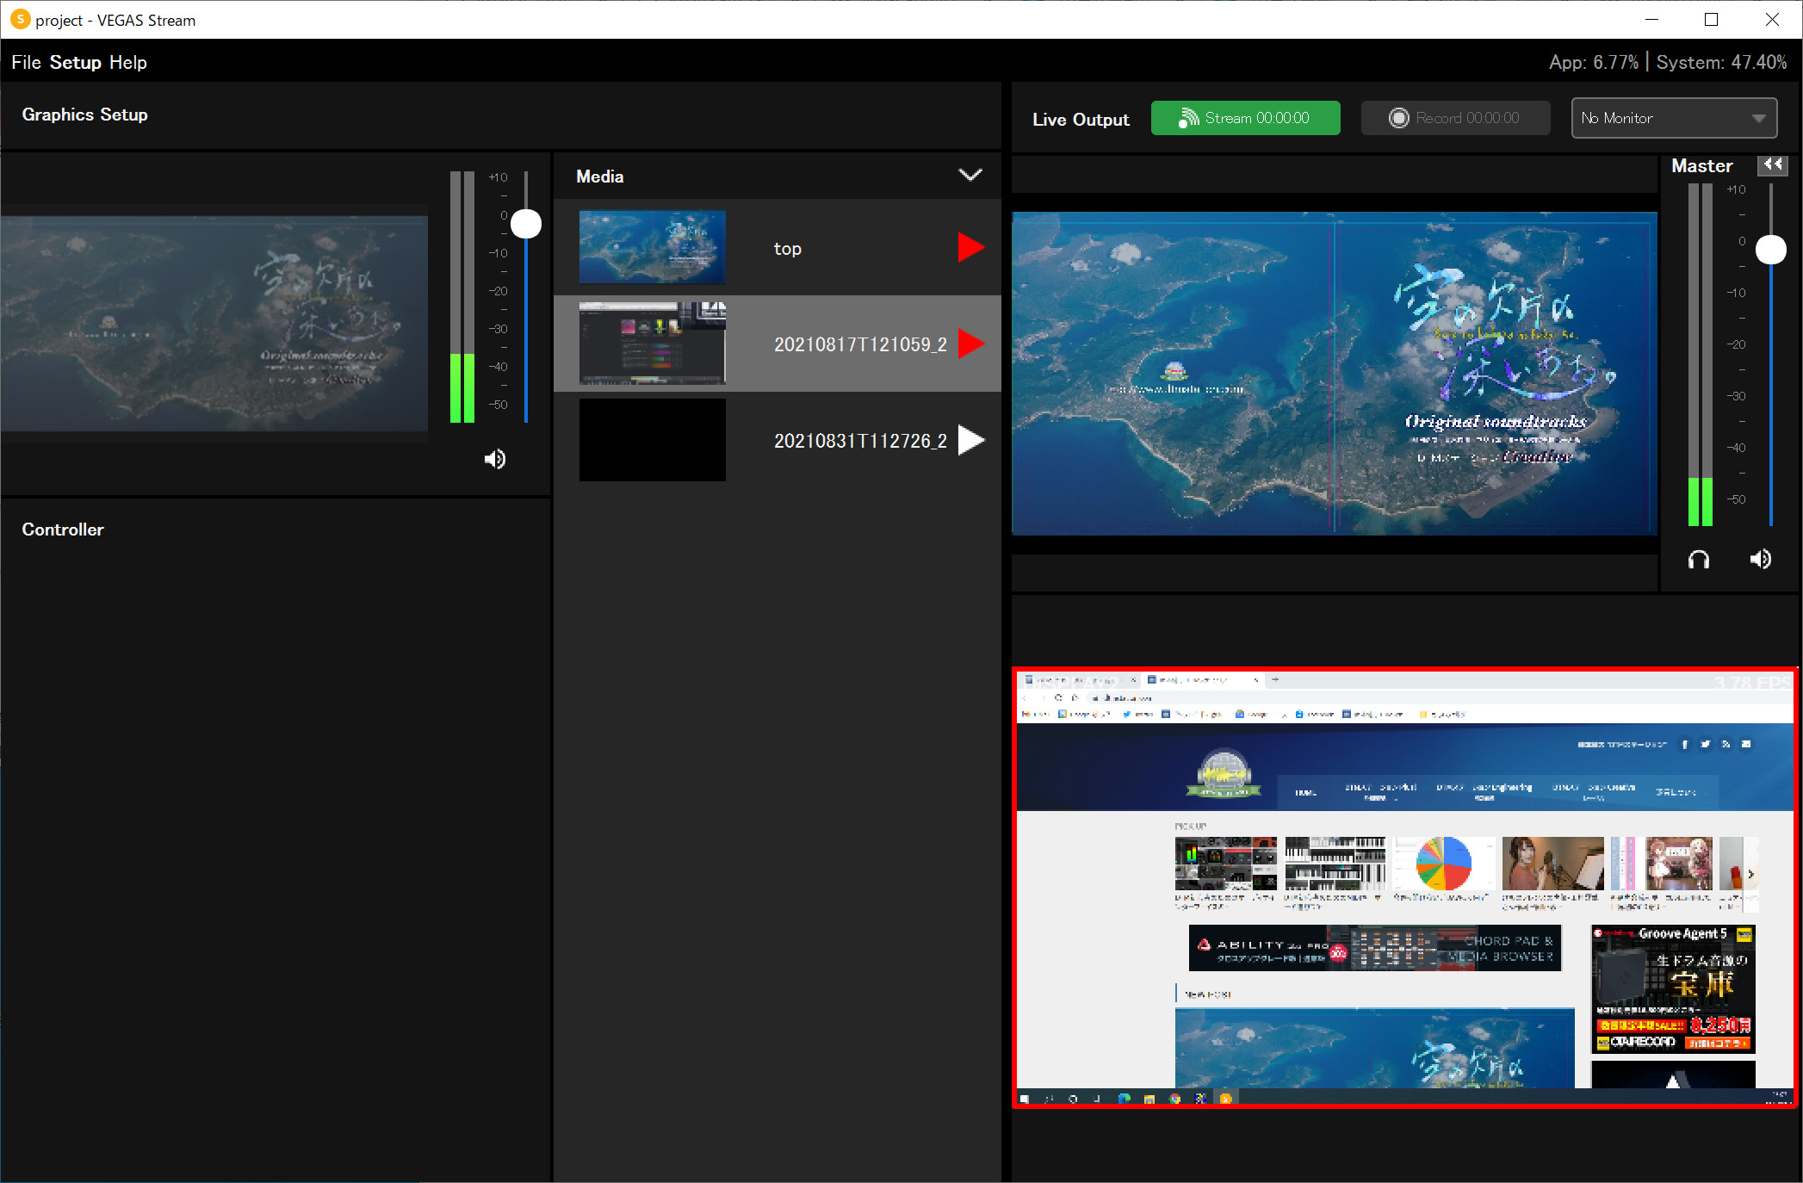
Task: Toggle the Master speaker mute icon
Action: coord(1760,560)
